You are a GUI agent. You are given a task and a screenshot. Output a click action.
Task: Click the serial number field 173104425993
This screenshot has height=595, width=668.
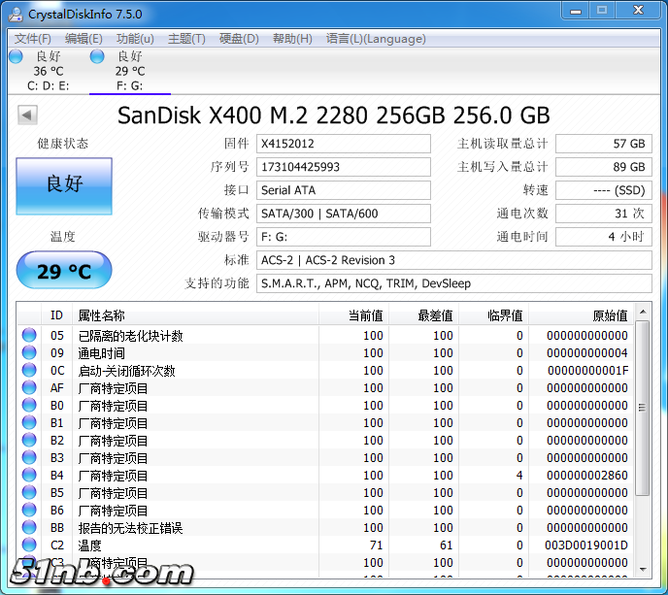[344, 167]
